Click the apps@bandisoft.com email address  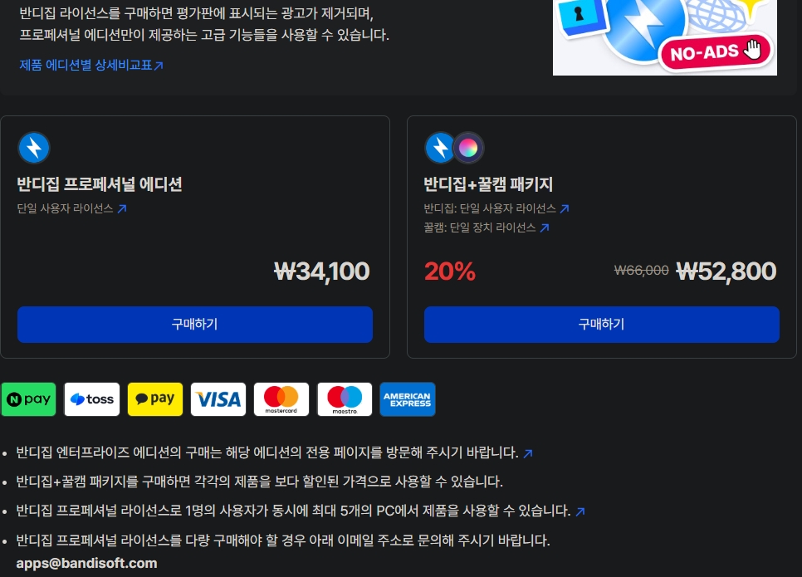86,563
